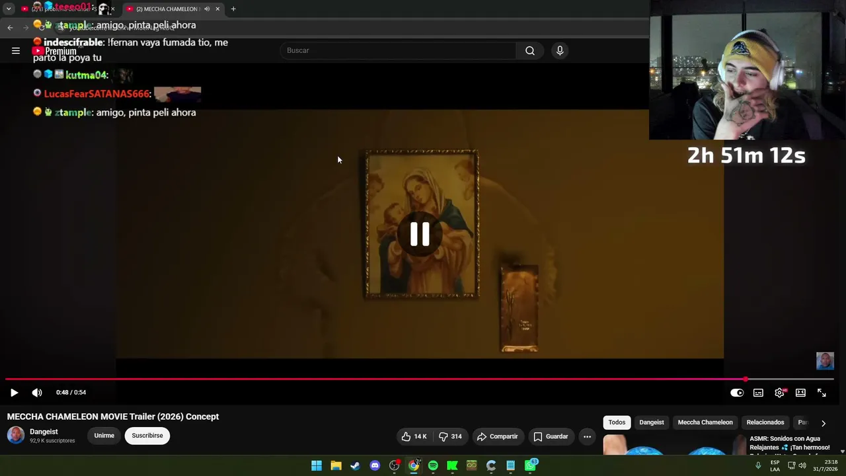Seek using the red video progress bar
846x476 pixels.
[420, 379]
